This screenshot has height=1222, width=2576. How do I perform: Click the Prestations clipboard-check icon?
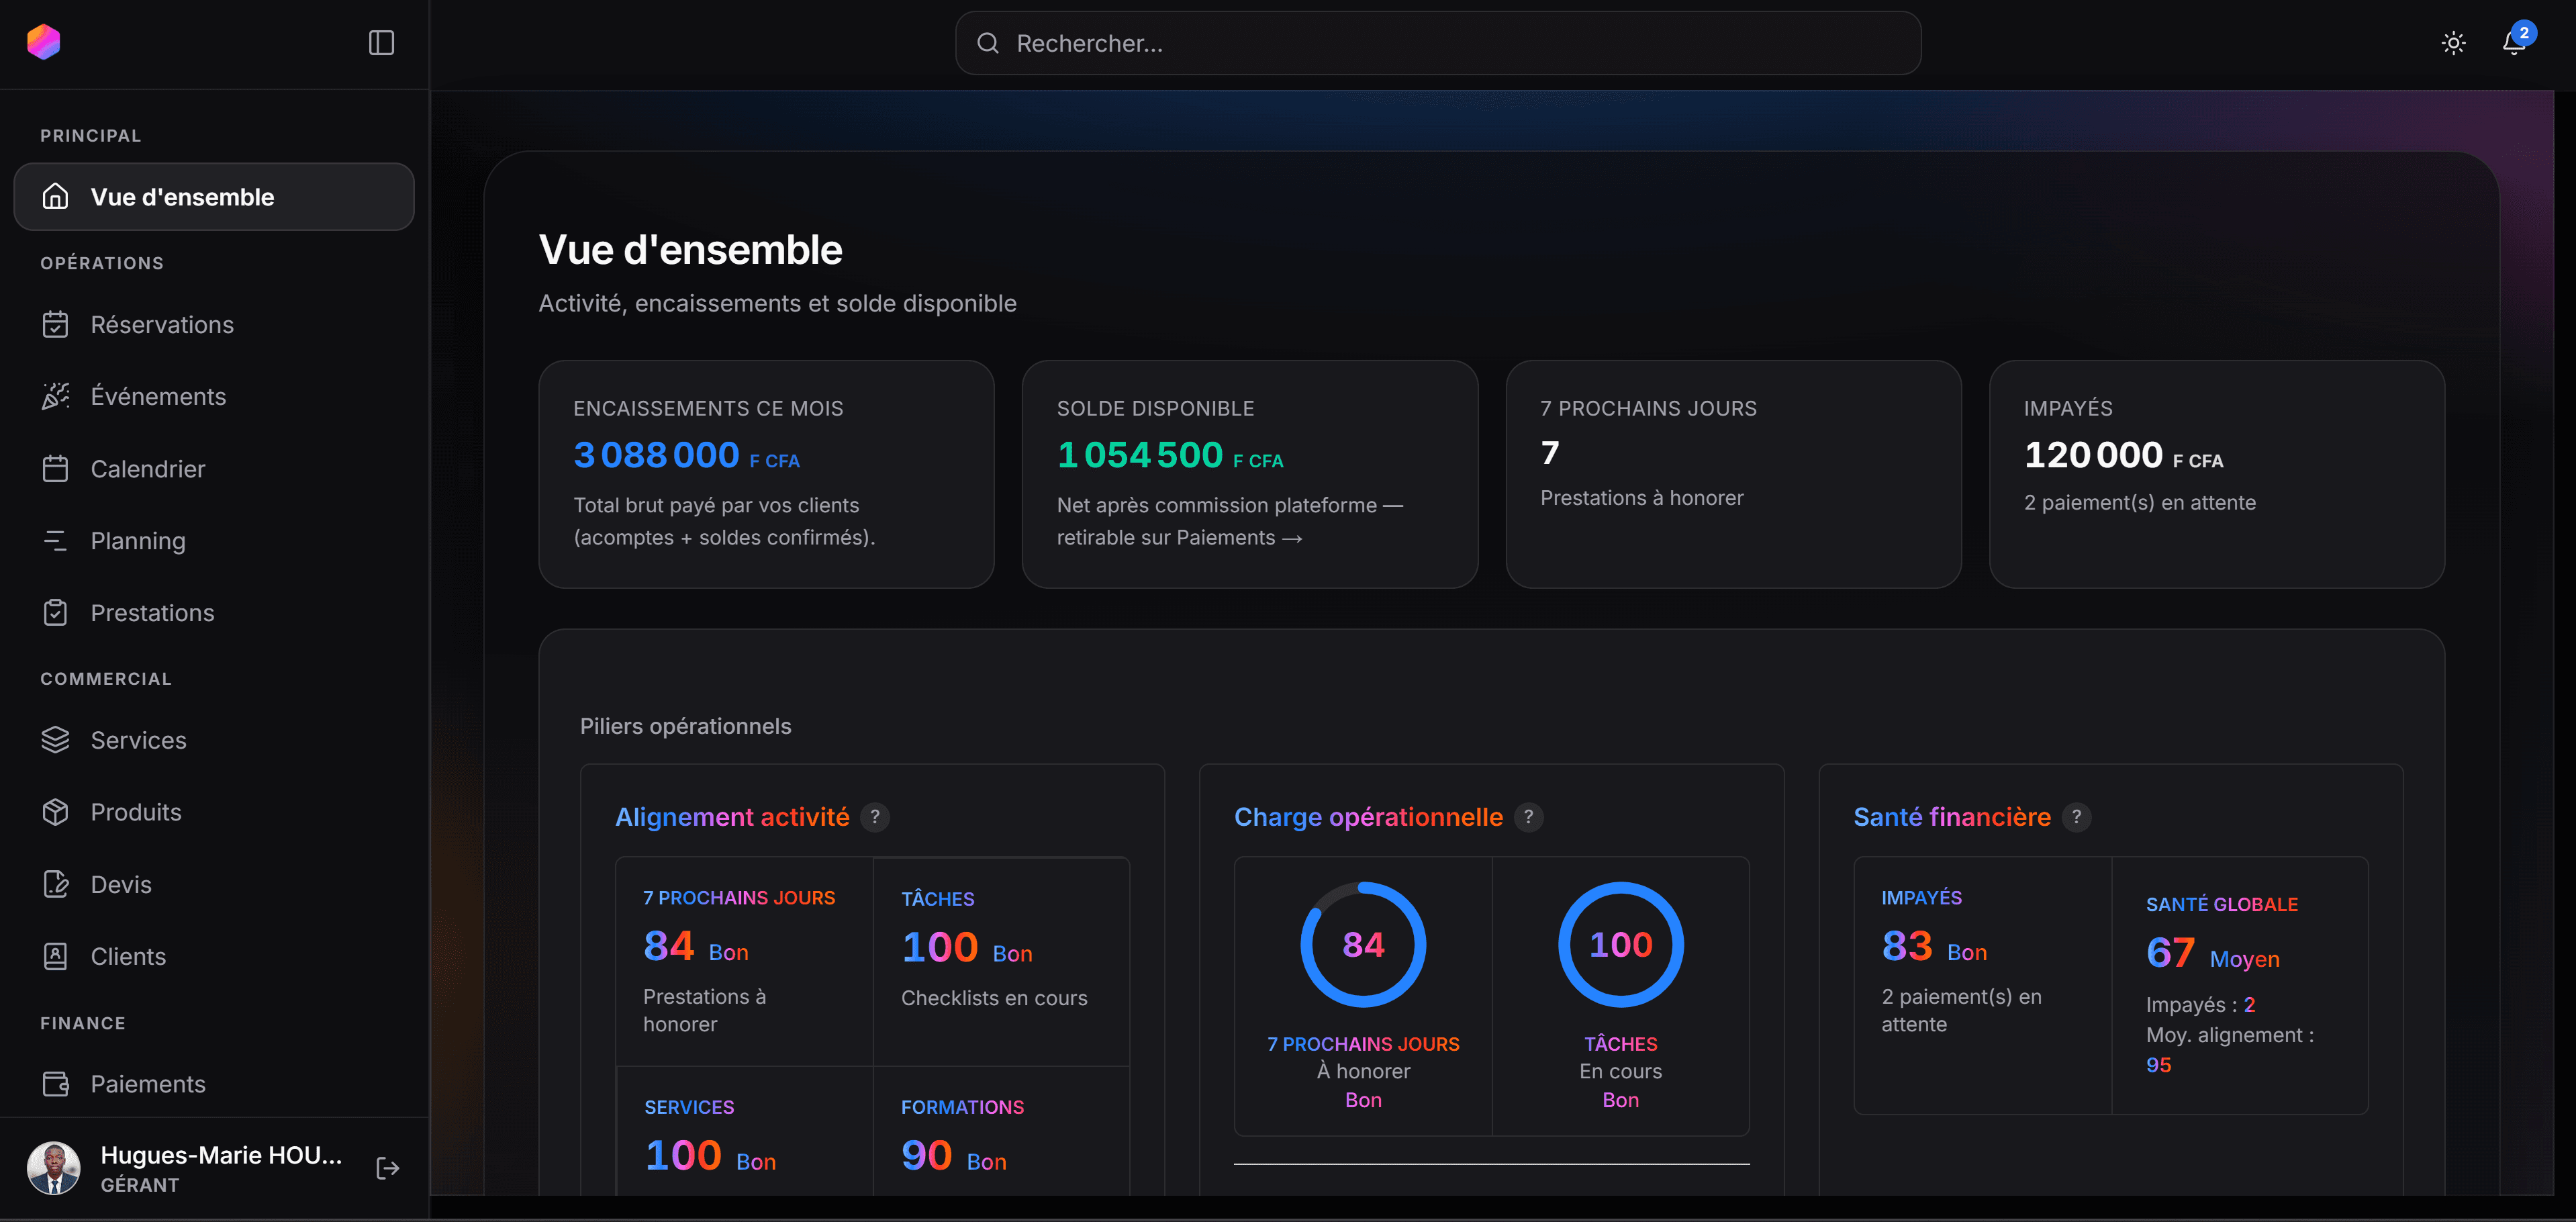56,613
